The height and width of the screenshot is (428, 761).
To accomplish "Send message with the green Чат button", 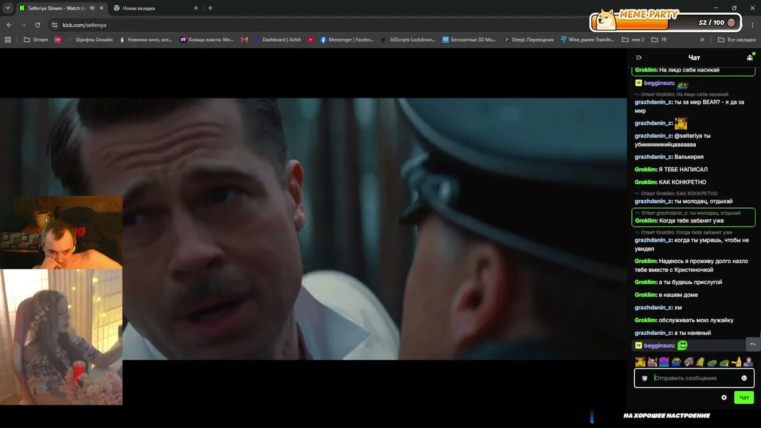I will pos(744,398).
